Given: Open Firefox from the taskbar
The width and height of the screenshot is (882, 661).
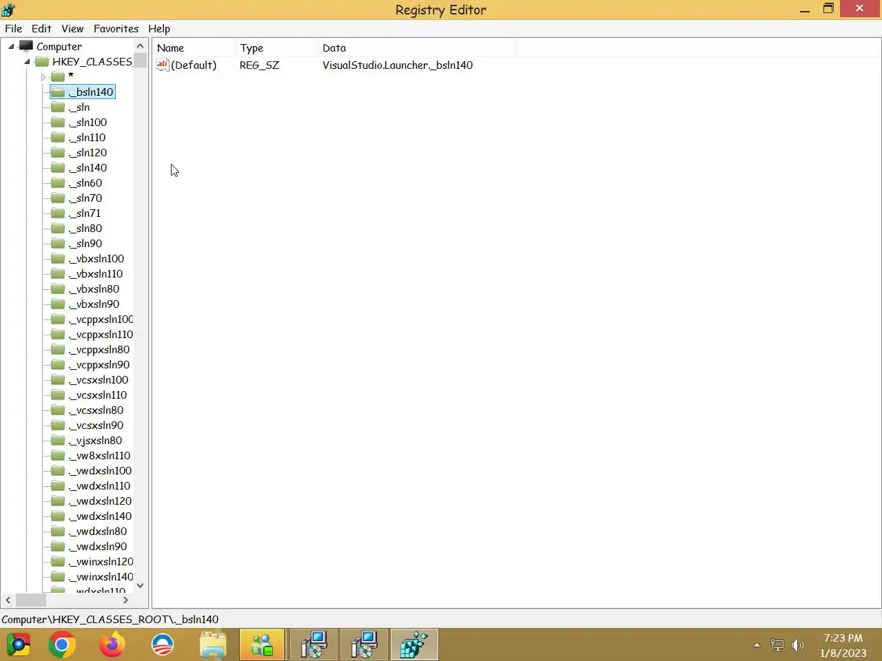Looking at the screenshot, I should (112, 645).
